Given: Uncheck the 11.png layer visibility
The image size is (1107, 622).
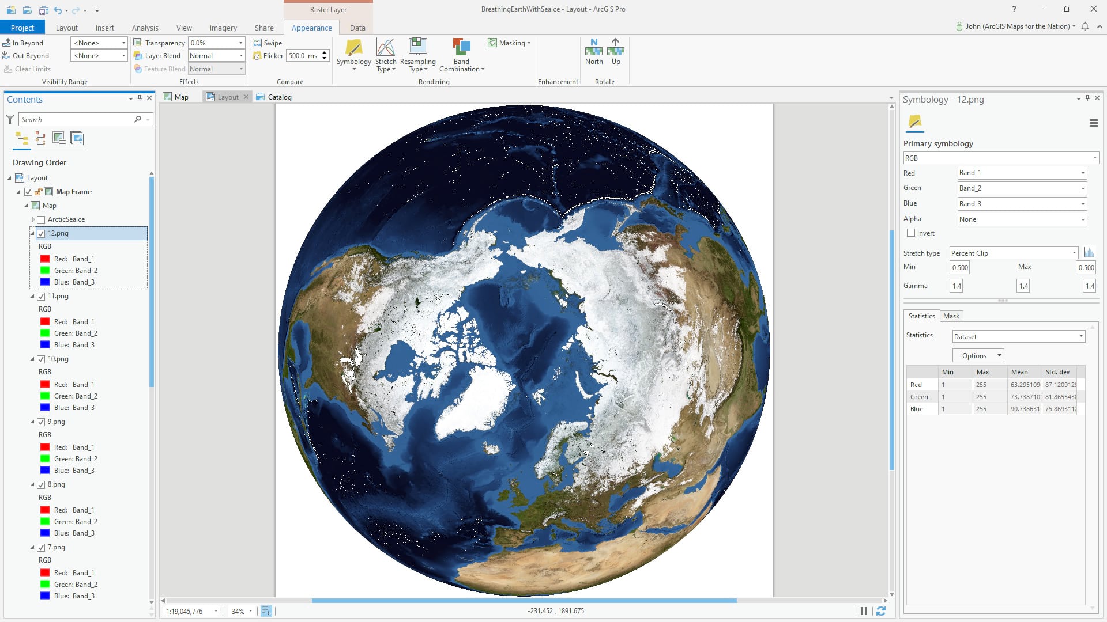Looking at the screenshot, I should click(x=41, y=296).
